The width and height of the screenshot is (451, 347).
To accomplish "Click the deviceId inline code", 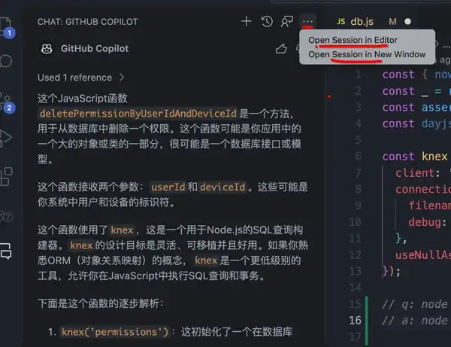I will (x=222, y=187).
